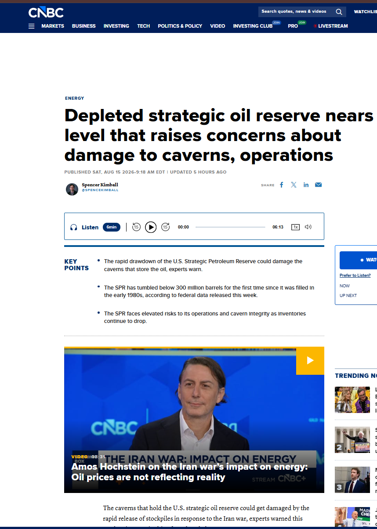Share article on X
Image resolution: width=377 pixels, height=529 pixels.
294,185
